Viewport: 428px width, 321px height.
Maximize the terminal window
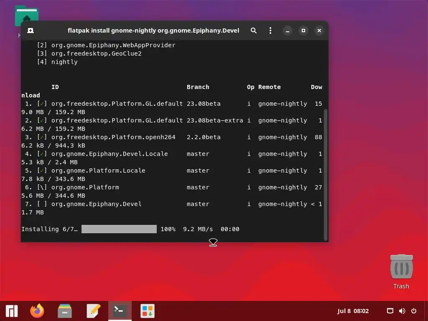click(x=303, y=31)
